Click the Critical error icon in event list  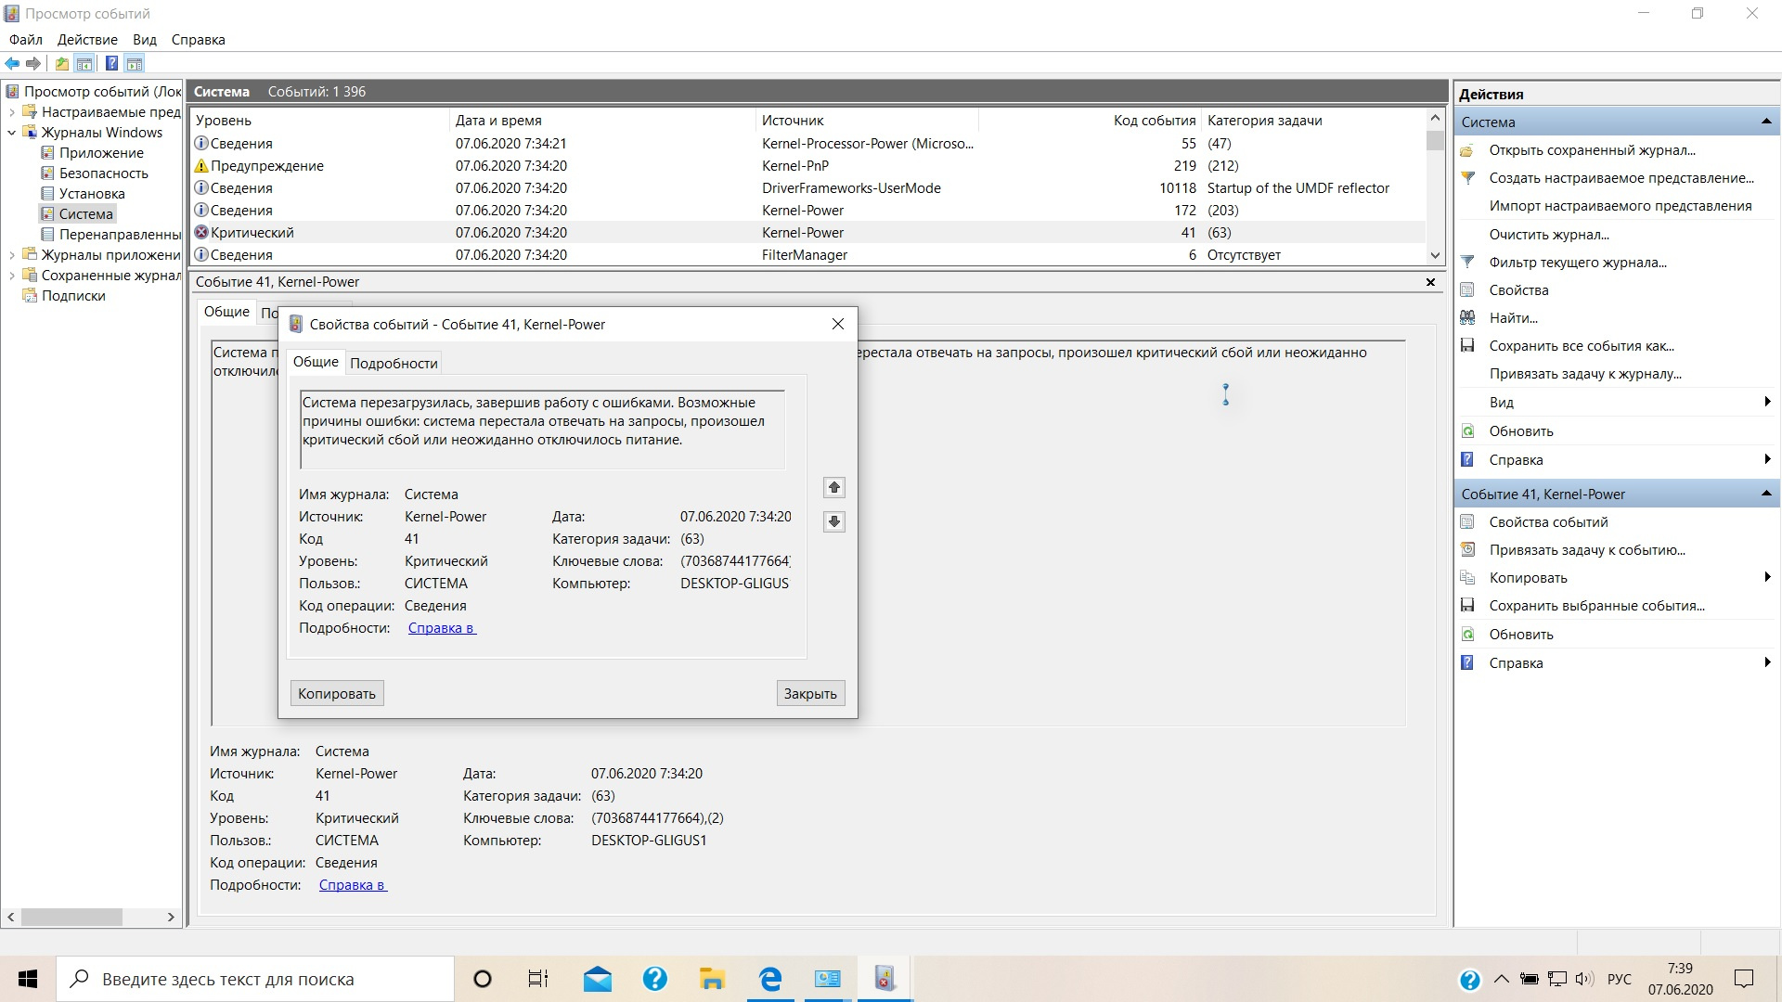tap(200, 233)
